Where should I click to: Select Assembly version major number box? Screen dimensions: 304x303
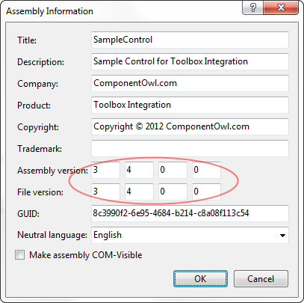pos(105,170)
